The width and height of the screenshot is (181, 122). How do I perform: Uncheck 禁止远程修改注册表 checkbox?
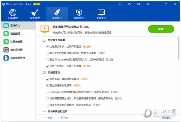point(47,86)
